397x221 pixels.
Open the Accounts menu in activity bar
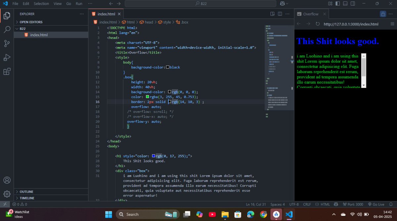[x=7, y=180]
